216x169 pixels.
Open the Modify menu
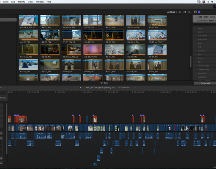click(x=22, y=2)
